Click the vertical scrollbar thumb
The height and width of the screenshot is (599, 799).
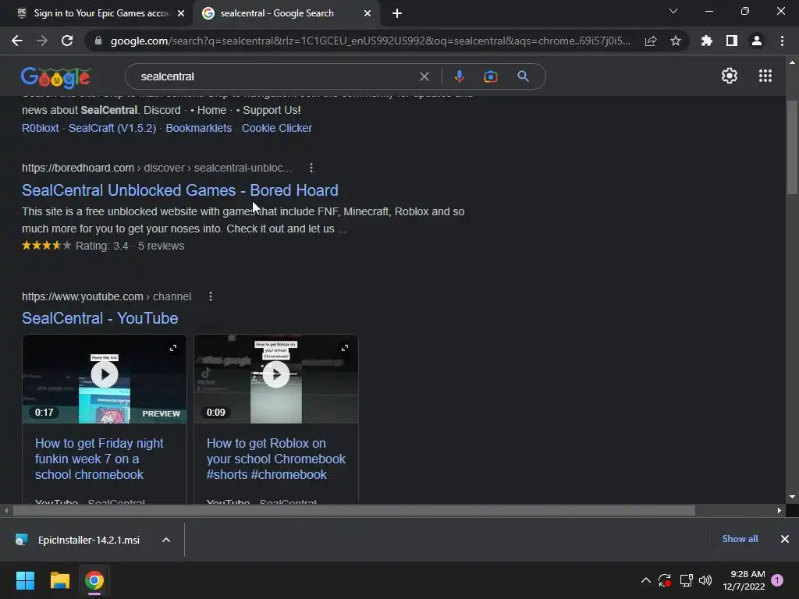pyautogui.click(x=792, y=147)
